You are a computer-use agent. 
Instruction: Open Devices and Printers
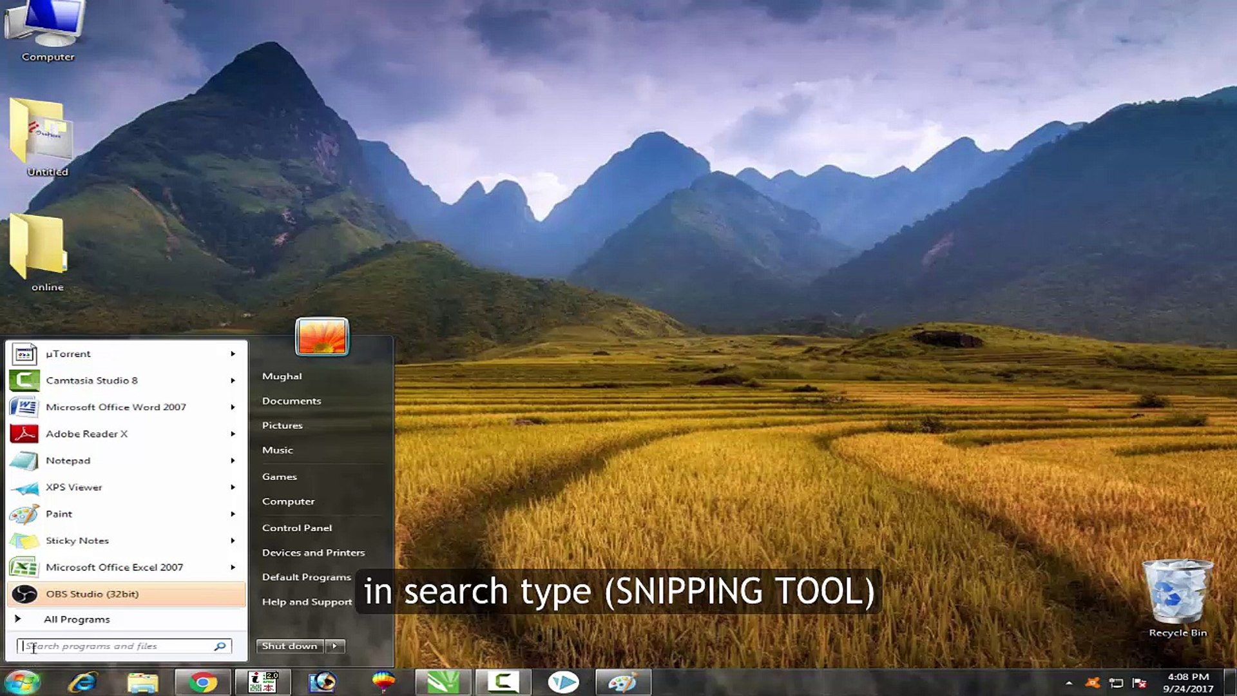pyautogui.click(x=313, y=552)
